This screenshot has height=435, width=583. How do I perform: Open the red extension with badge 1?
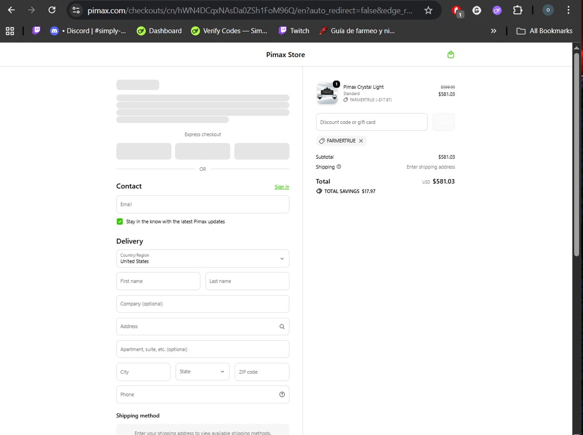(457, 11)
